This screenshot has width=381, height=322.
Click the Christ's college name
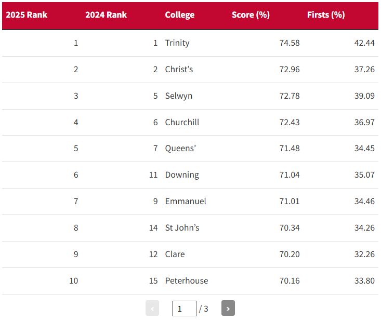[x=179, y=70]
